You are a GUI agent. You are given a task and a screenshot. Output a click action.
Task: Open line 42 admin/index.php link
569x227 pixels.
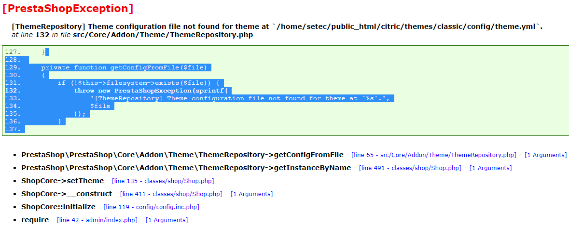(97, 220)
